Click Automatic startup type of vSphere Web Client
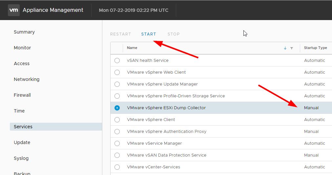This screenshot has width=332, height=175. tap(314, 72)
